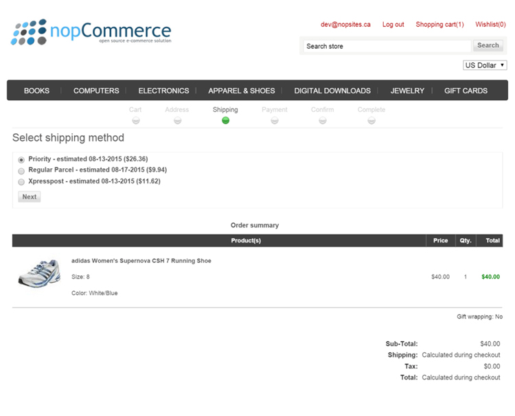This screenshot has width=515, height=416.
Task: Click the Color: White/Blue attribute text
Action: pos(95,293)
